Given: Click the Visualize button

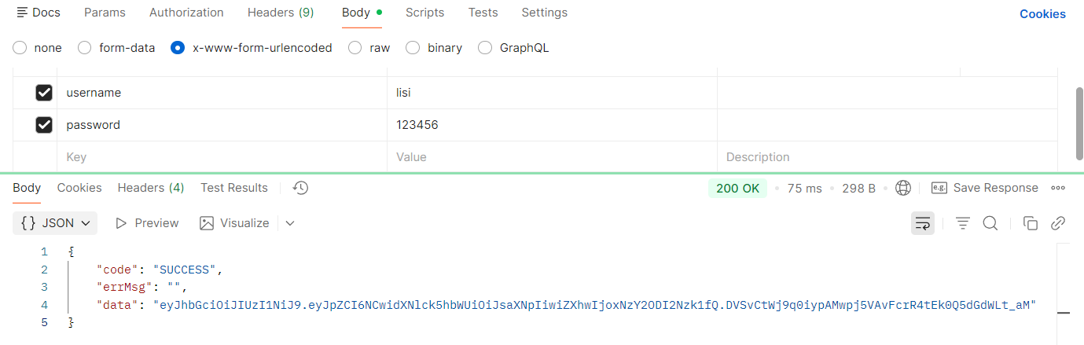Looking at the screenshot, I should pyautogui.click(x=234, y=223).
